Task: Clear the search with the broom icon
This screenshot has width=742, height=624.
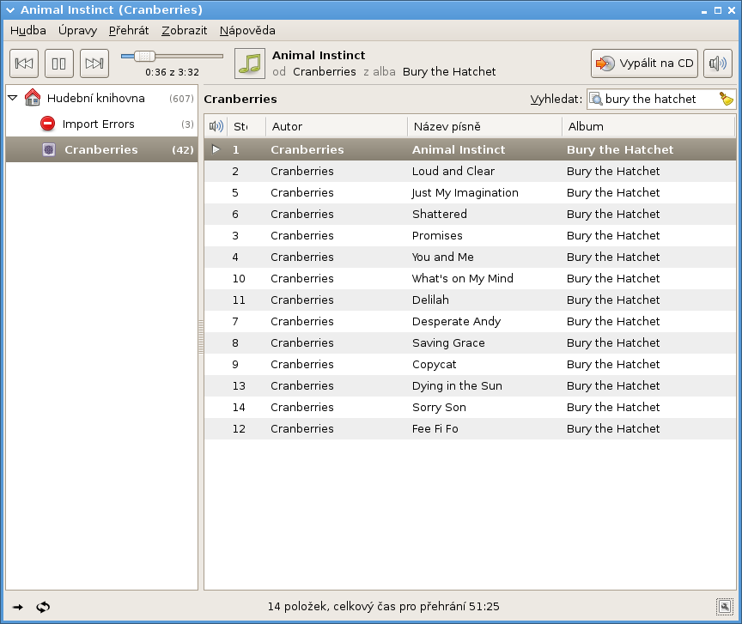Action: click(x=727, y=99)
